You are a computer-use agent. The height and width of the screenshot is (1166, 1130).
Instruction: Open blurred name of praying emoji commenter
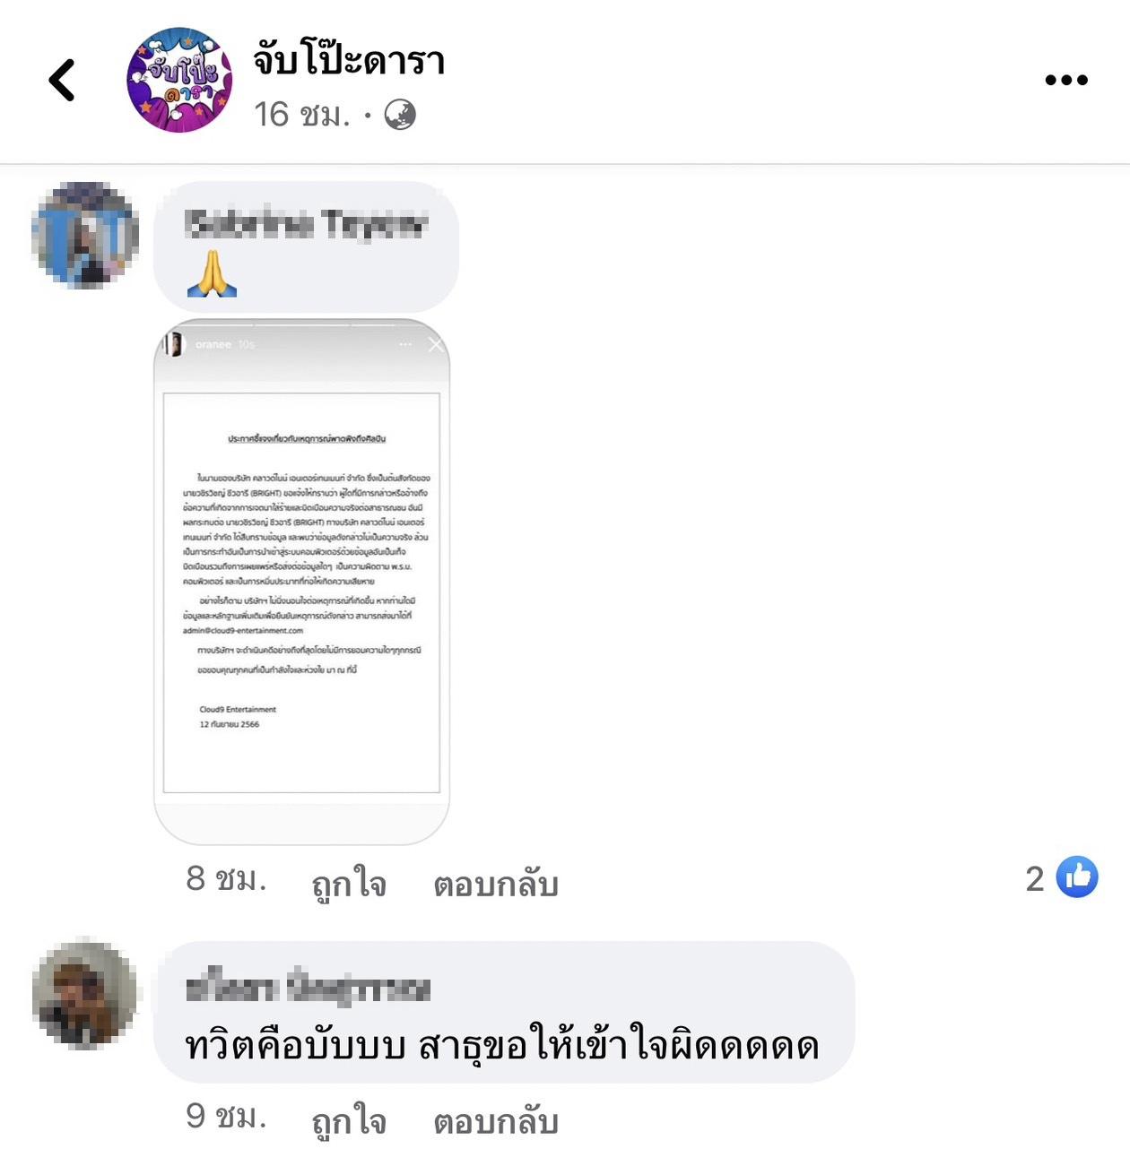coord(307,224)
